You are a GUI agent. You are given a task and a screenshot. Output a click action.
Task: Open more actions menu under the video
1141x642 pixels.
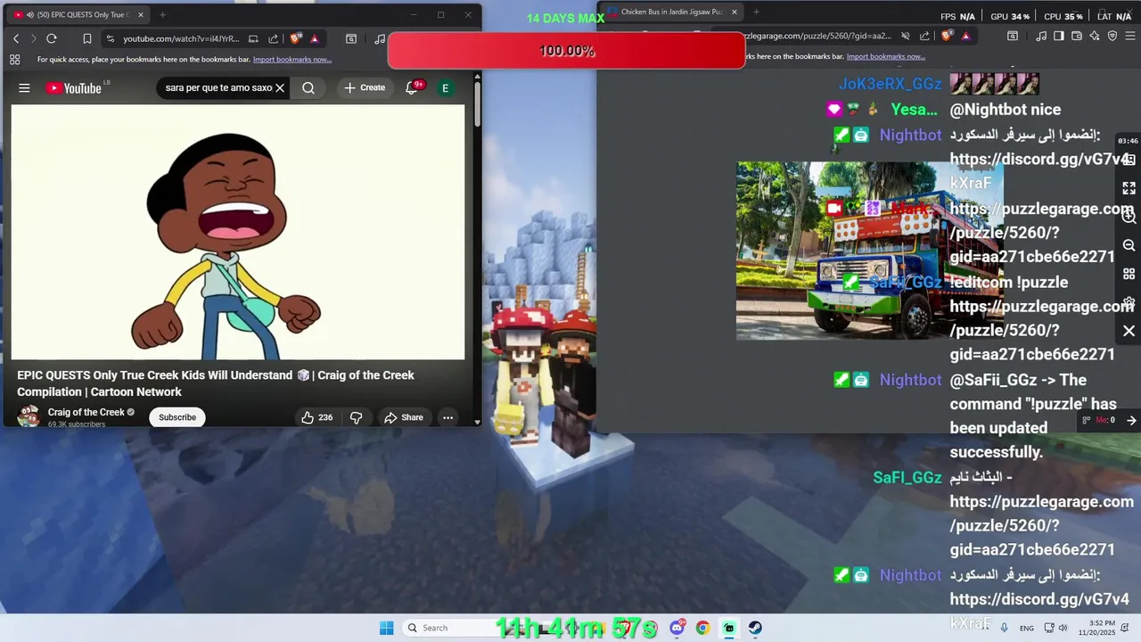tap(448, 417)
